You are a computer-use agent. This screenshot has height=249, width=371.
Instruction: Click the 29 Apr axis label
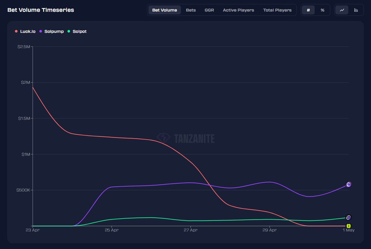pos(270,230)
